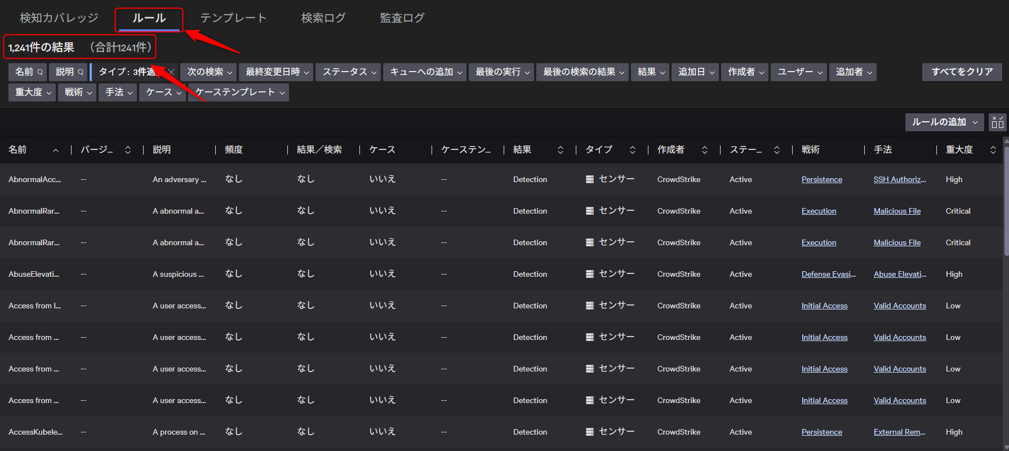
Task: Expand the 作成者 filter dropdown
Action: tap(745, 72)
